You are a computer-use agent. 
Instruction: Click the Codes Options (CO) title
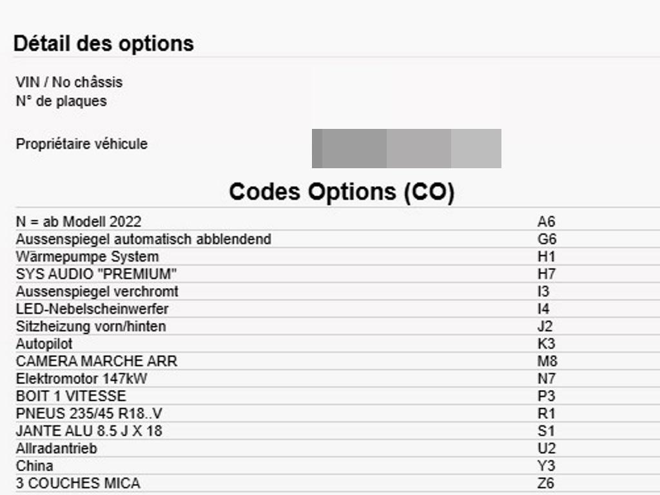coord(342,192)
